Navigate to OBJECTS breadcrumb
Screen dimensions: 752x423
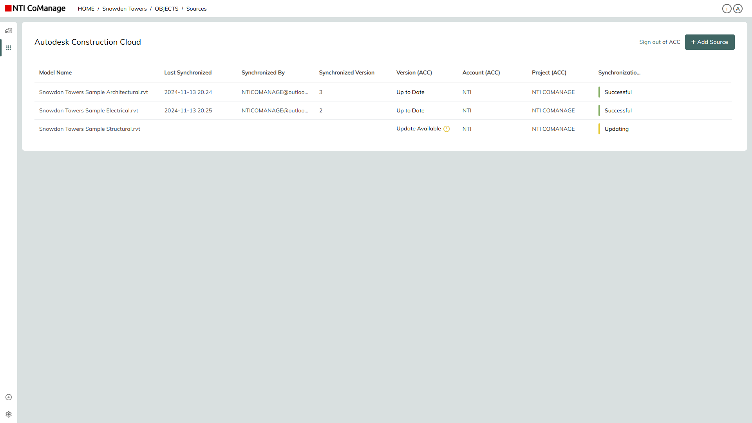166,9
